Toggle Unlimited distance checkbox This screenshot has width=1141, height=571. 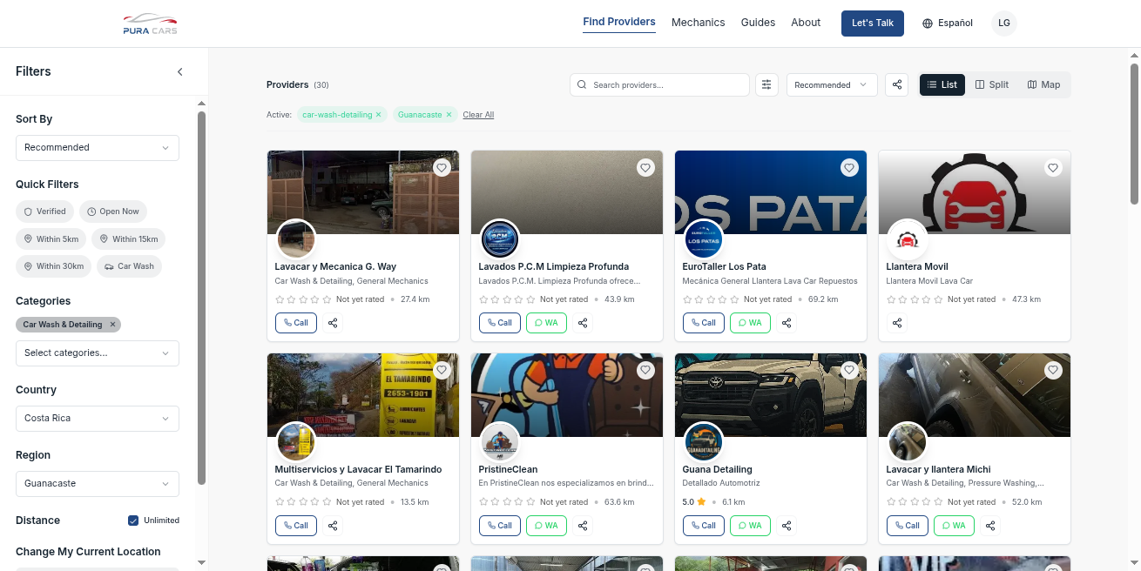coord(133,521)
